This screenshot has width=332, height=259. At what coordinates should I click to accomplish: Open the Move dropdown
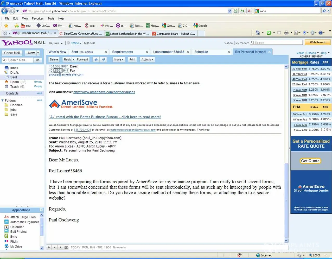pos(119,59)
